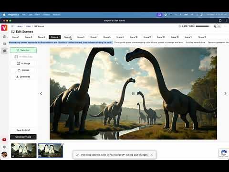Open the File menu
Image resolution: width=229 pixels, height=172 pixels.
pos(24,15)
